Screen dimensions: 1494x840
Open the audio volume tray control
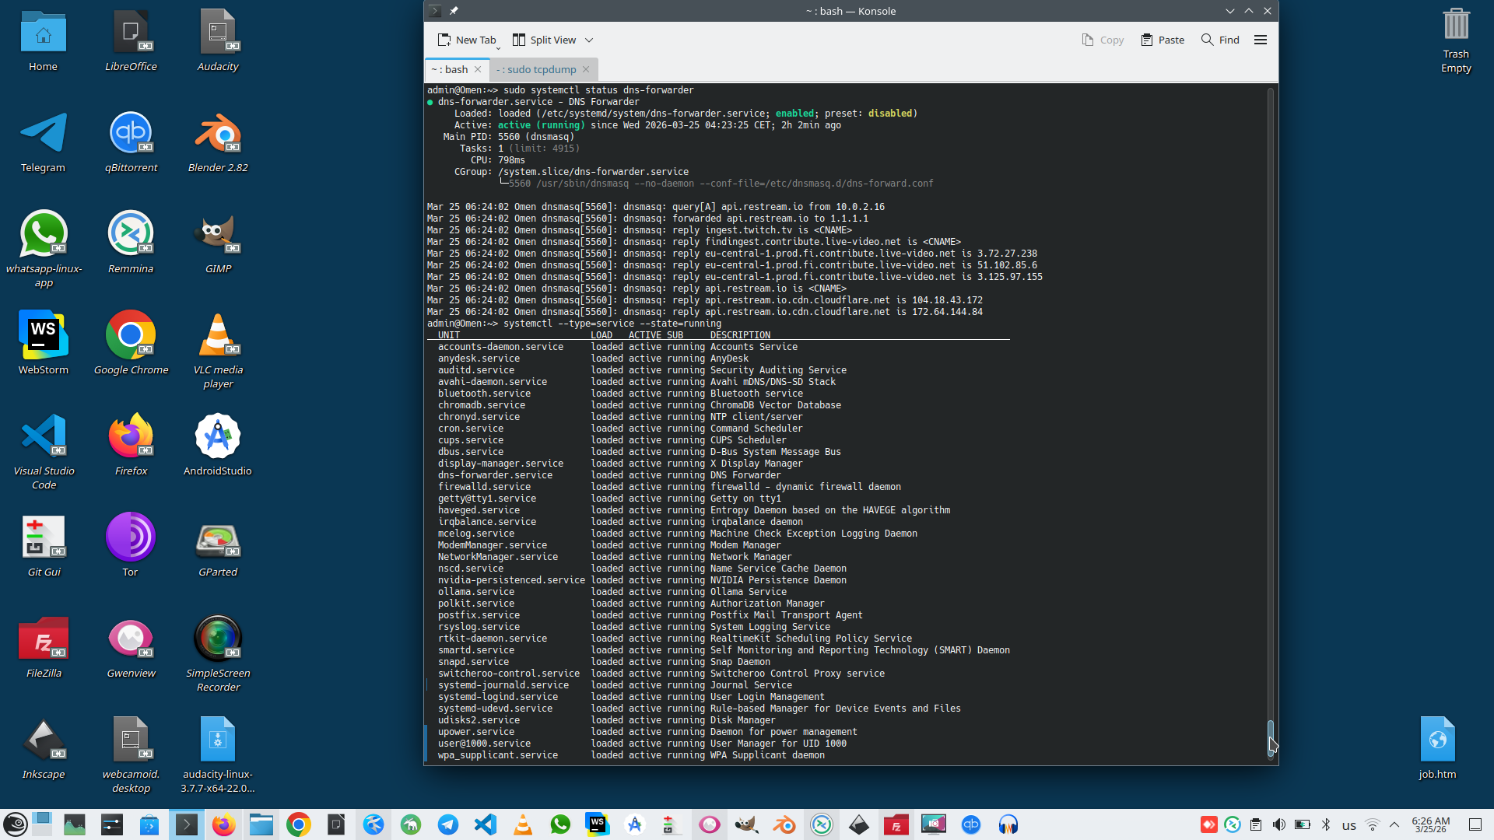point(1279,824)
